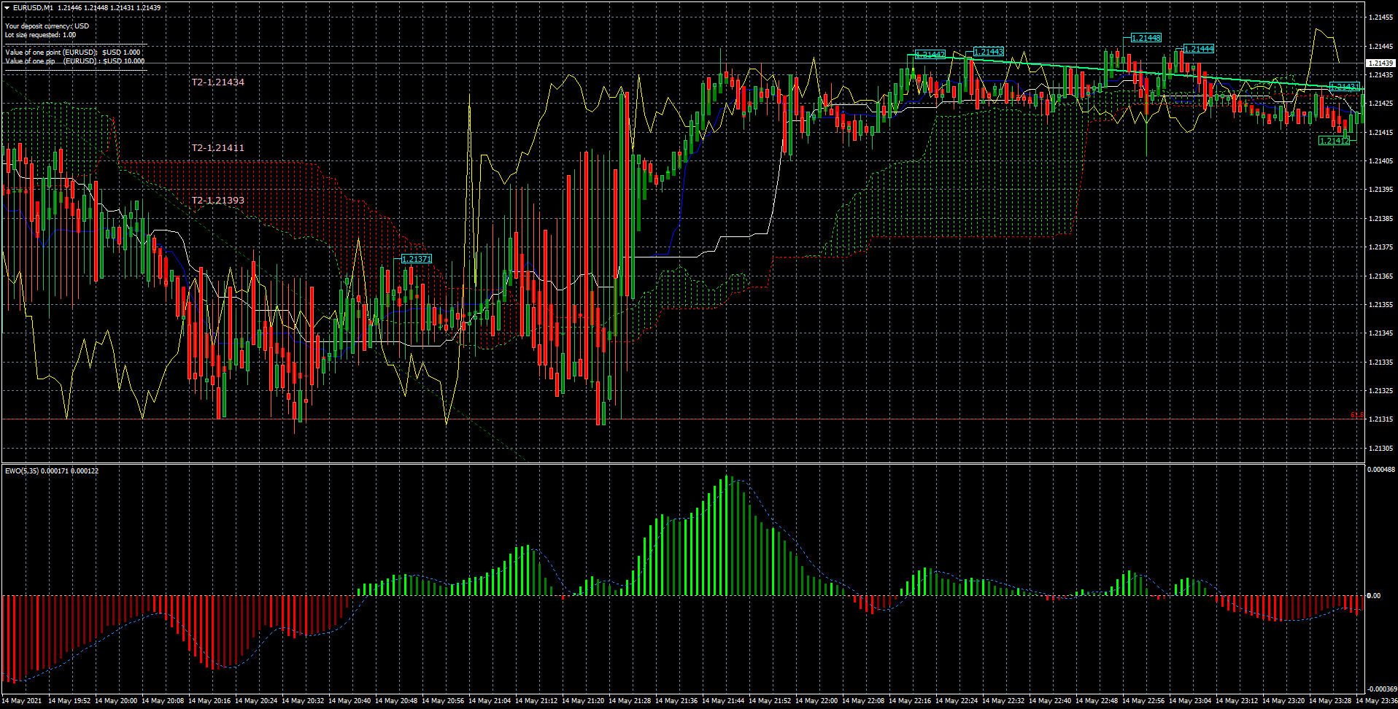Select the price tag 1.21442
This screenshot has height=709, width=1398.
(929, 55)
